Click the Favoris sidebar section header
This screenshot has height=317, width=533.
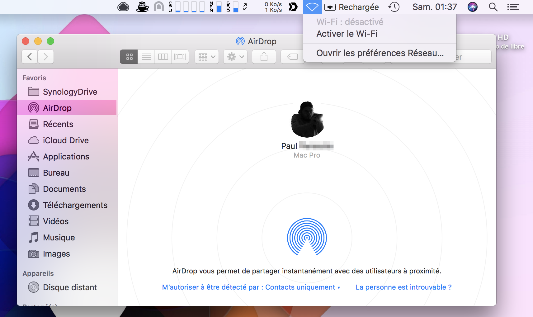click(34, 78)
